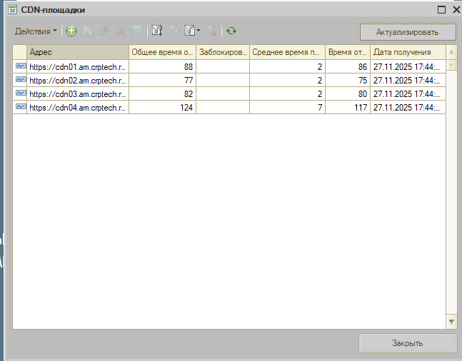The height and width of the screenshot is (361, 462).
Task: Click the red Delete record icon
Action: (x=120, y=31)
